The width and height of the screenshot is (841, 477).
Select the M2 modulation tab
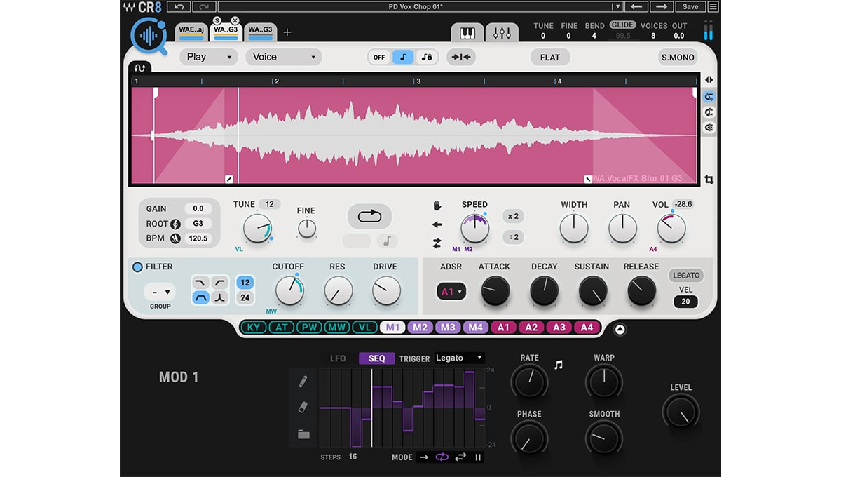click(x=420, y=327)
